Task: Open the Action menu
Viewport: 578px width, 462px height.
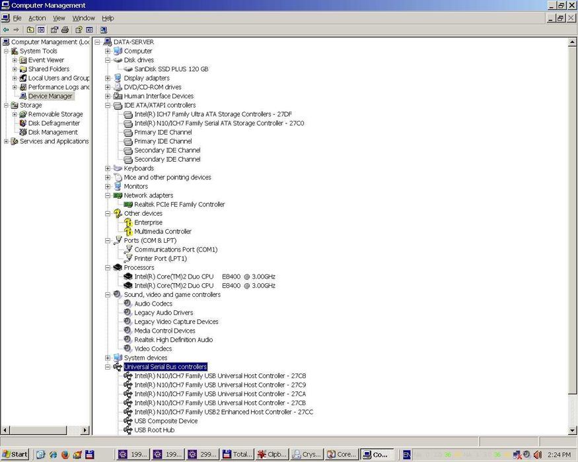Action: (x=37, y=18)
